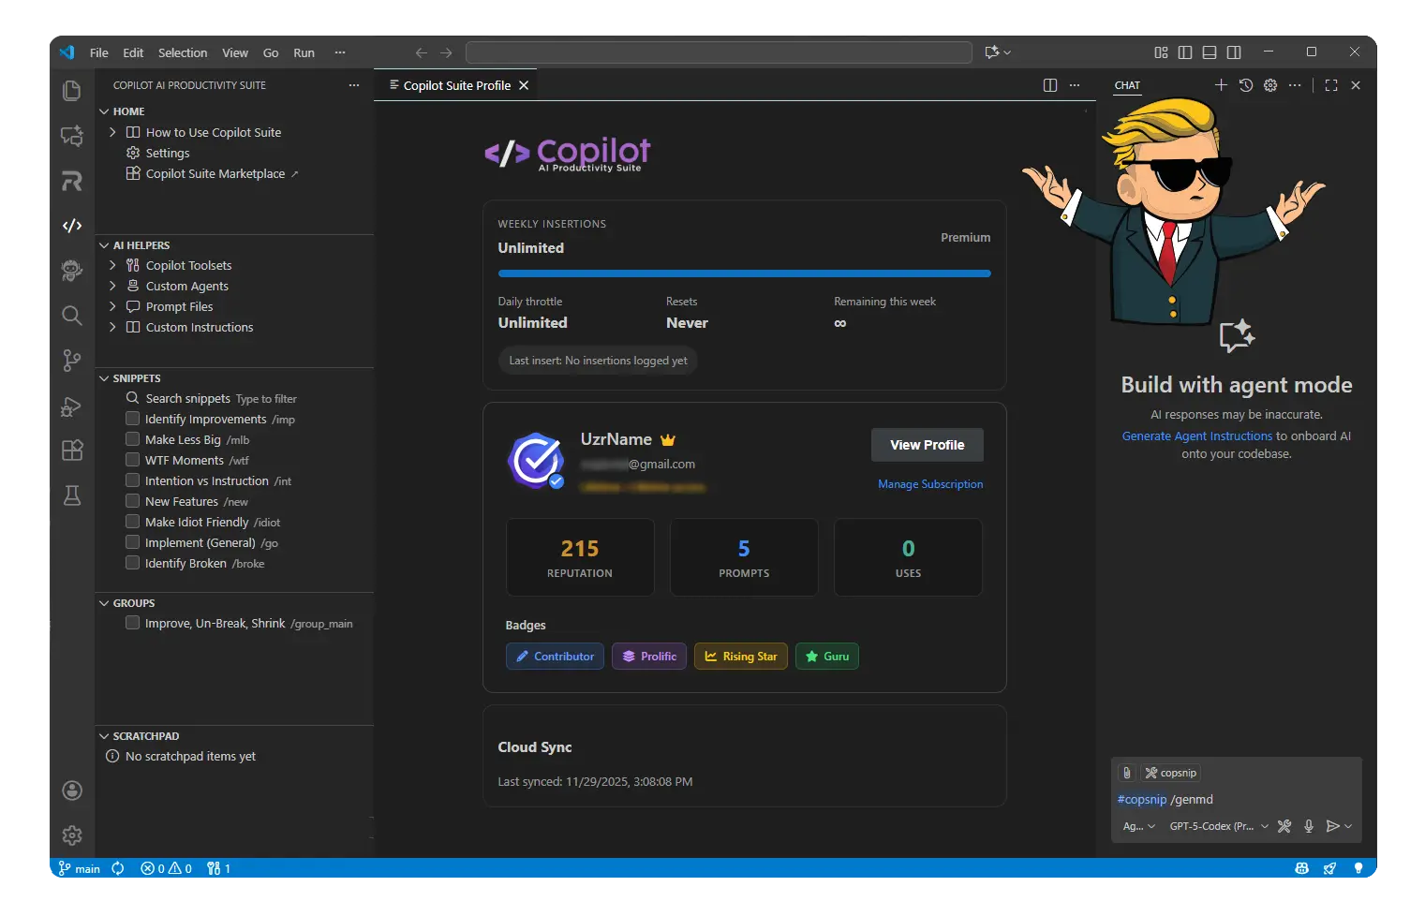Click the View Profile button

point(927,445)
